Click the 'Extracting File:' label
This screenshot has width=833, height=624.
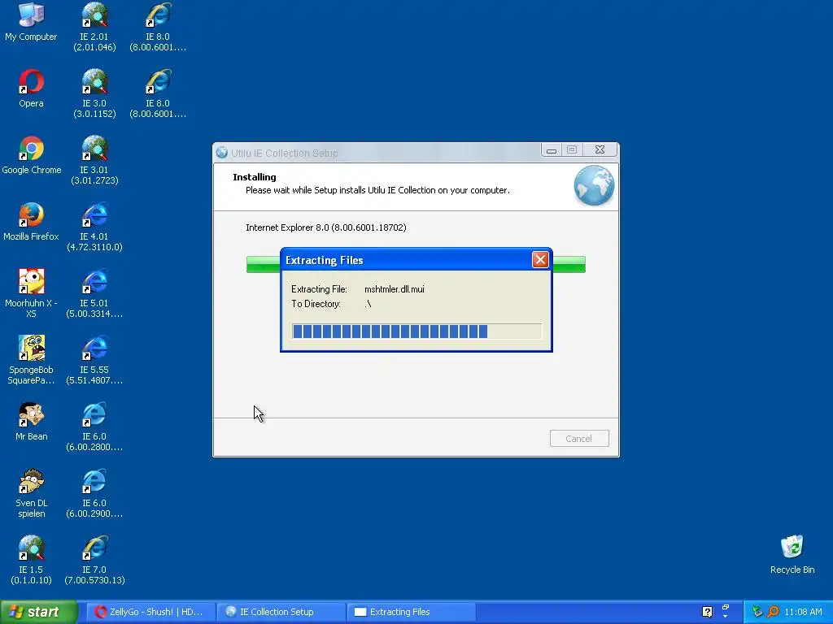pos(319,289)
